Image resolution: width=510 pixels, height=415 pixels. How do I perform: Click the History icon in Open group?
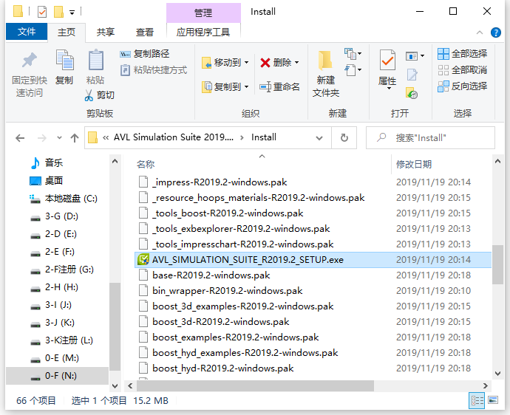[412, 93]
